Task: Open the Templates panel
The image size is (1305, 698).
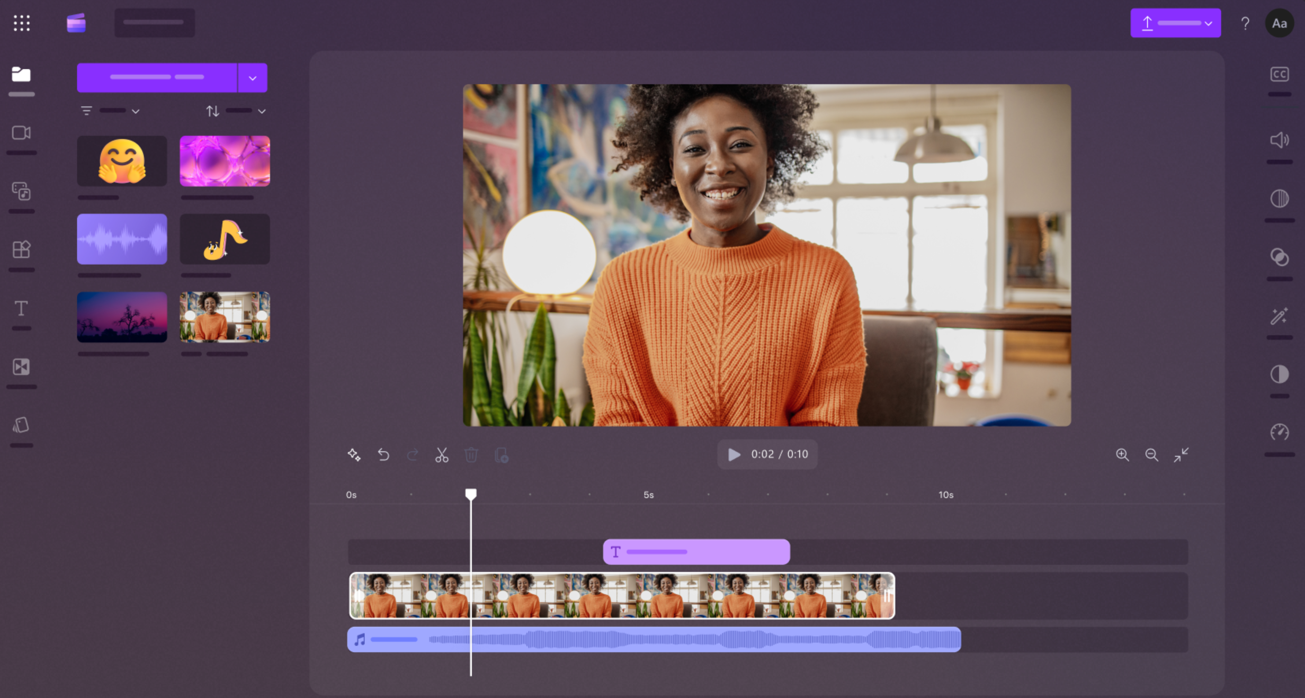Action: click(x=21, y=249)
